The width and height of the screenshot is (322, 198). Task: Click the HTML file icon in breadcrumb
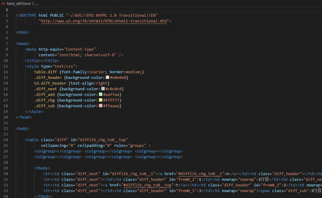point(4,3)
